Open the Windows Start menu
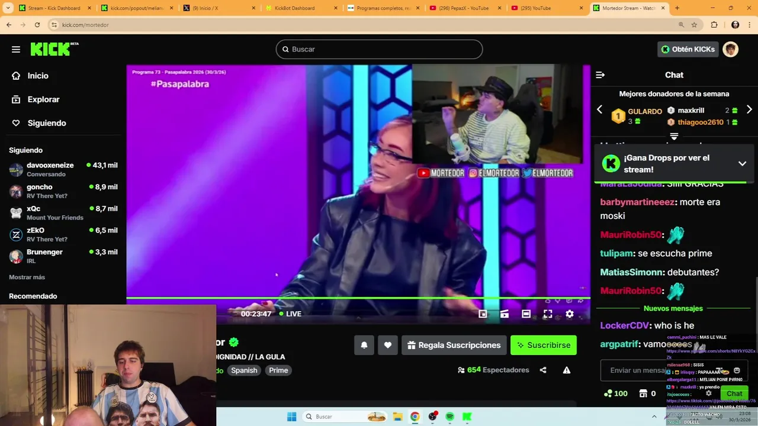 click(x=291, y=417)
